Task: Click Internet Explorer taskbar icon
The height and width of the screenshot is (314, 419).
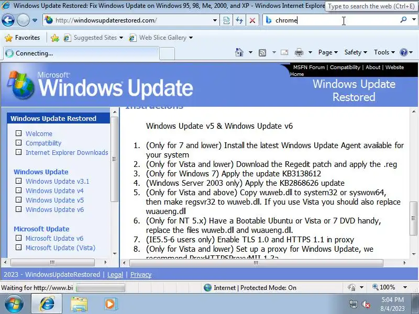Action: tap(47, 304)
